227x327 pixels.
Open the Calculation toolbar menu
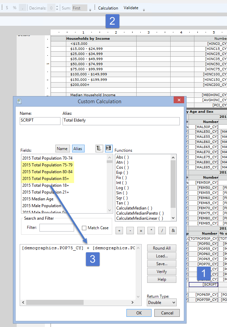[x=108, y=8]
